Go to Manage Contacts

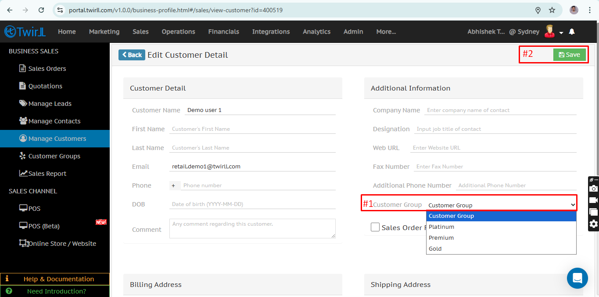(x=54, y=121)
